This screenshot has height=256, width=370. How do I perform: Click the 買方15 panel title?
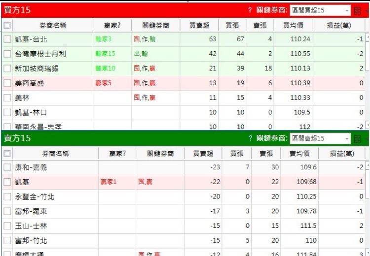click(x=17, y=10)
